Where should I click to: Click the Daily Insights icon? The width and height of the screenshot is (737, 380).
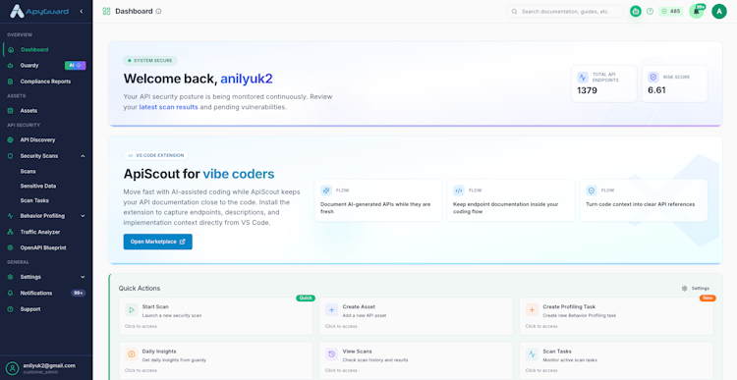(132, 354)
